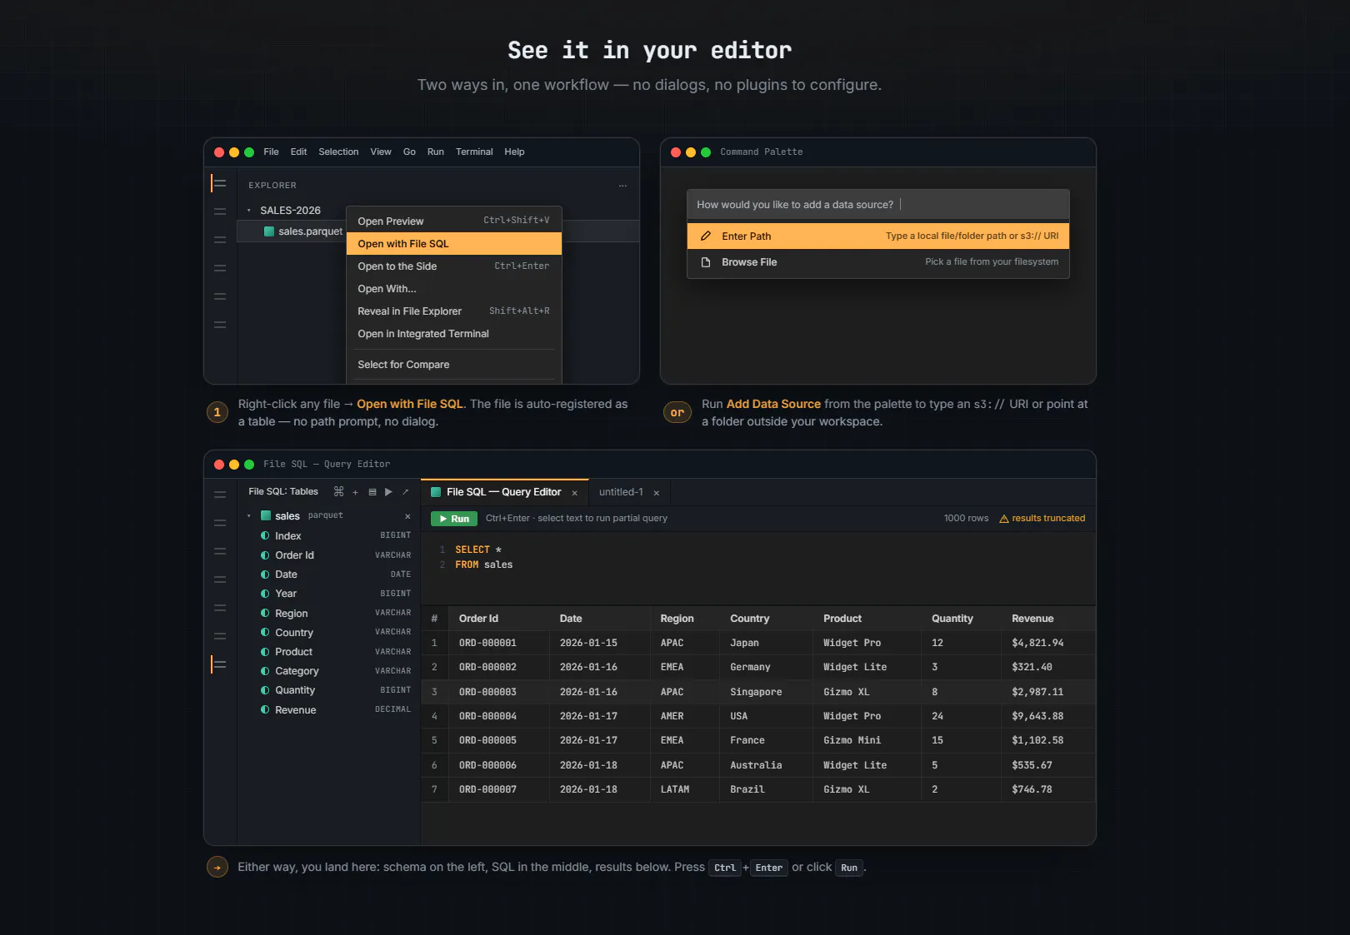Choose Open to the Side
This screenshot has width=1350, height=935.
tap(454, 266)
